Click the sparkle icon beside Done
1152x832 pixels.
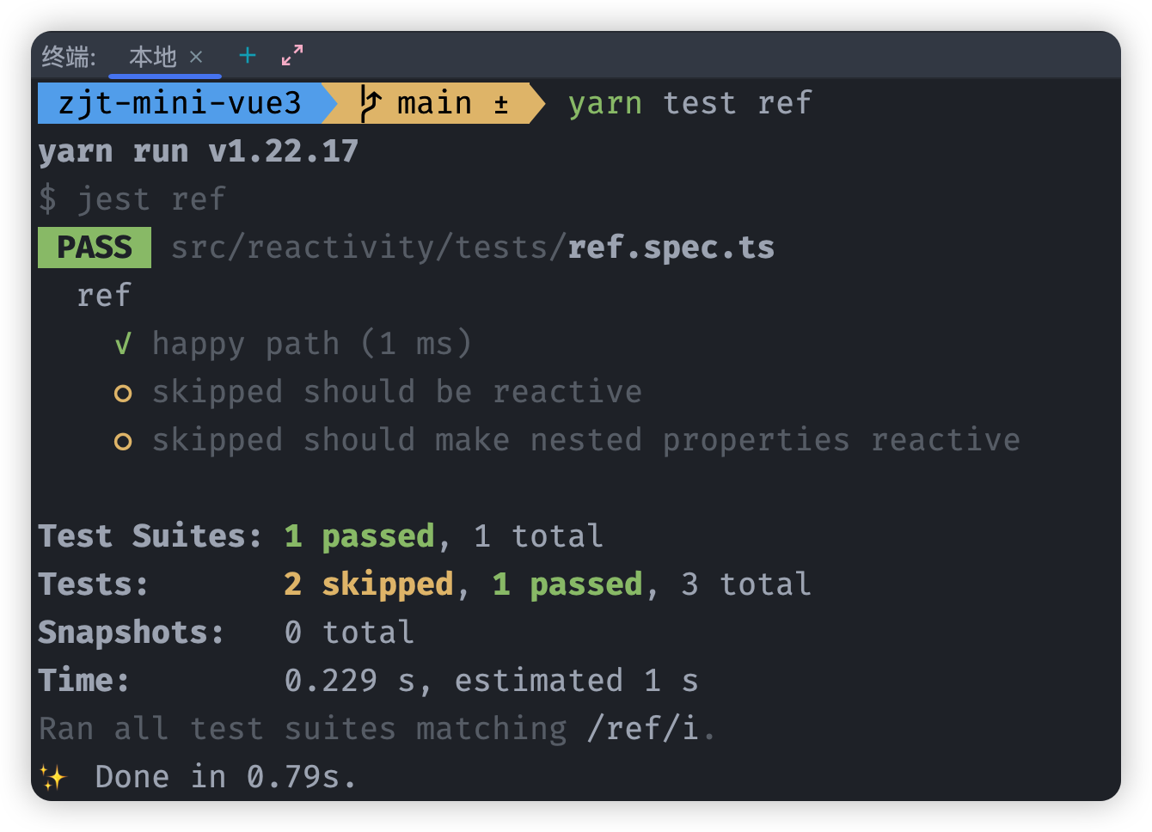pos(53,777)
